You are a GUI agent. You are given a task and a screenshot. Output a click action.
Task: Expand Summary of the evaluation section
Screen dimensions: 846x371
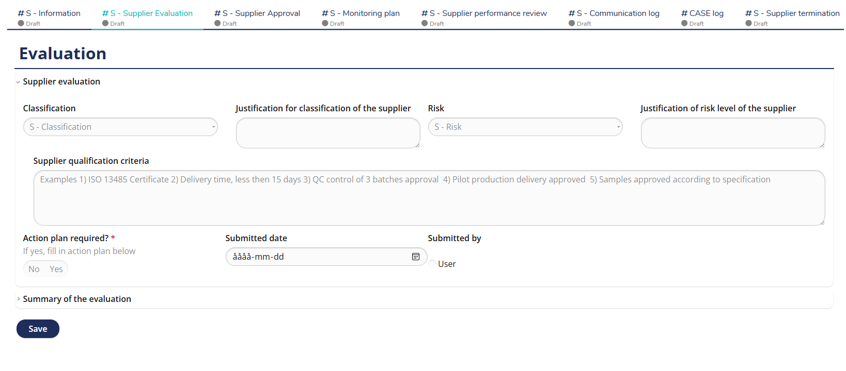pyautogui.click(x=77, y=299)
